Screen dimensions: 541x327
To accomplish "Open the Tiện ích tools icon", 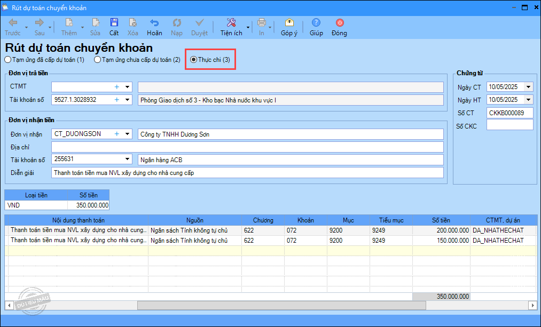I will click(x=231, y=22).
